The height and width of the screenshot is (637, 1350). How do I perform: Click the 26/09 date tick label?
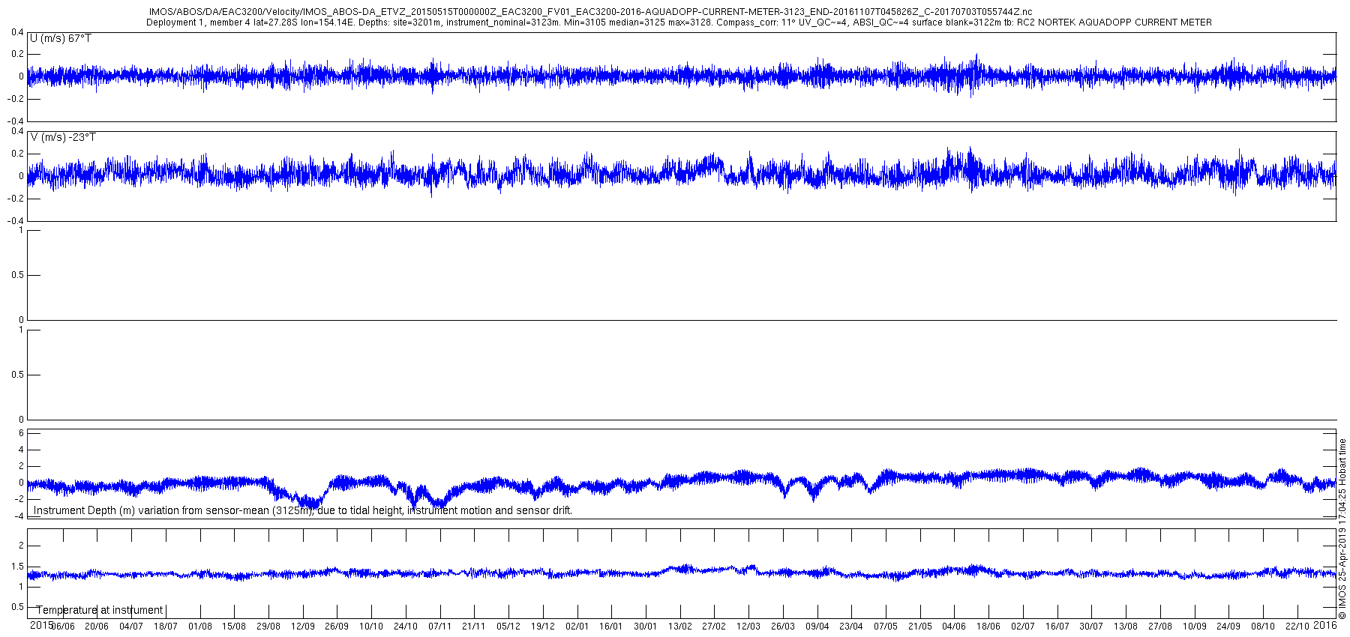pyautogui.click(x=337, y=627)
